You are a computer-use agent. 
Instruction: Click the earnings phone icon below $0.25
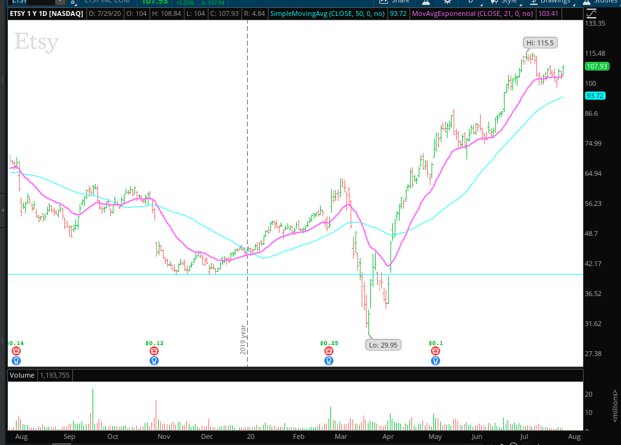pyautogui.click(x=329, y=351)
